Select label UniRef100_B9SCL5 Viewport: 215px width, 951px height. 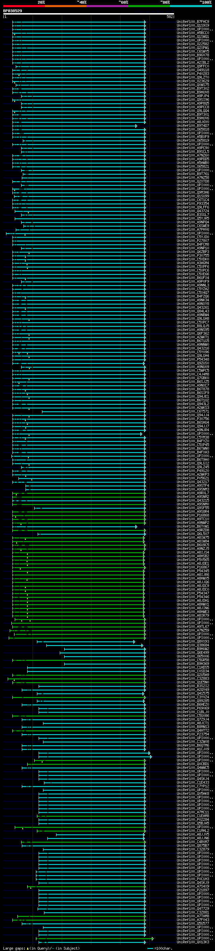[x=193, y=152]
